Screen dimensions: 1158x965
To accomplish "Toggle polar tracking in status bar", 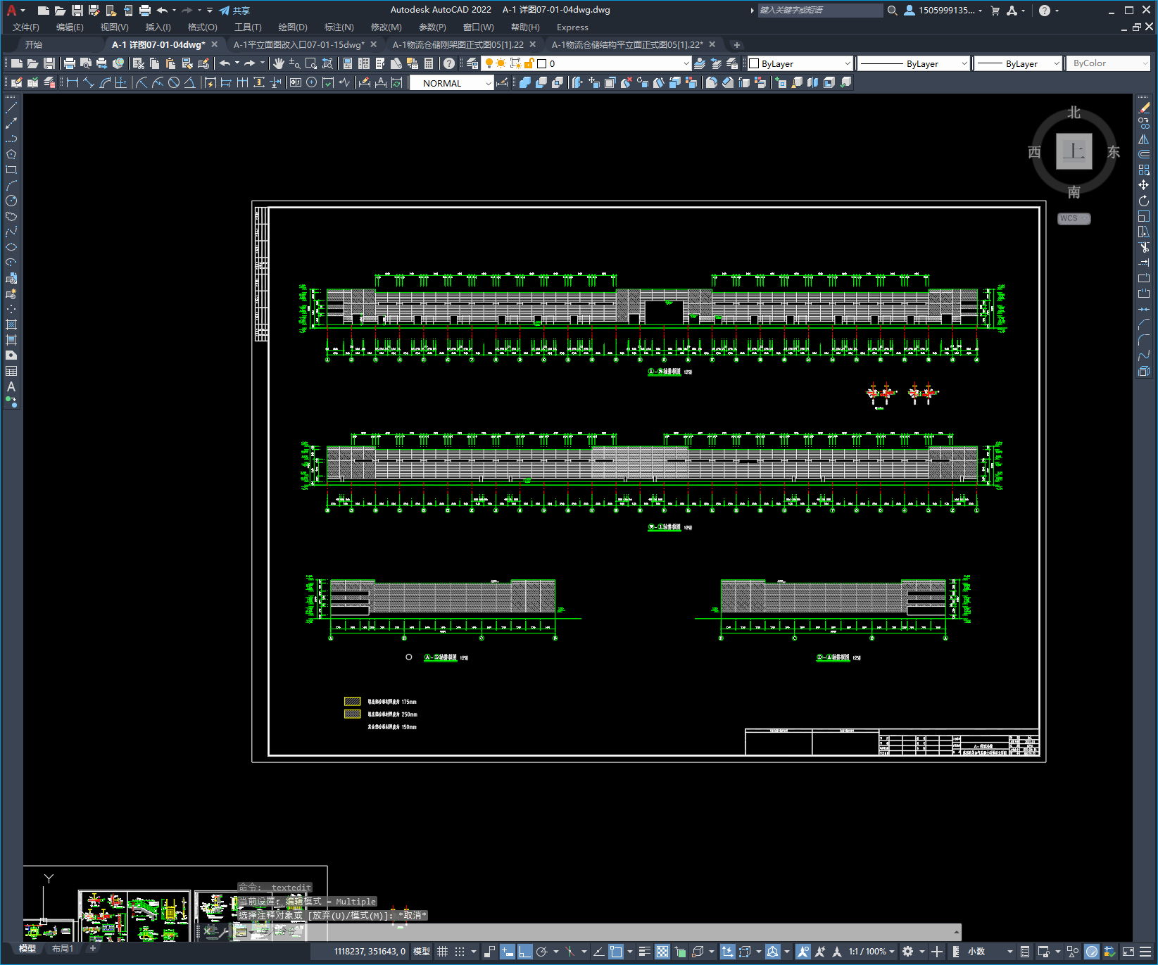I will [541, 952].
